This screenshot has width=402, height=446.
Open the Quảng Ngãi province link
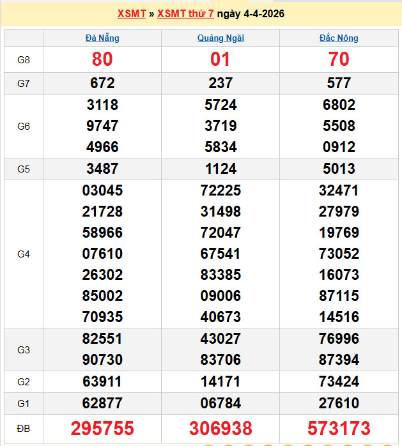point(220,38)
